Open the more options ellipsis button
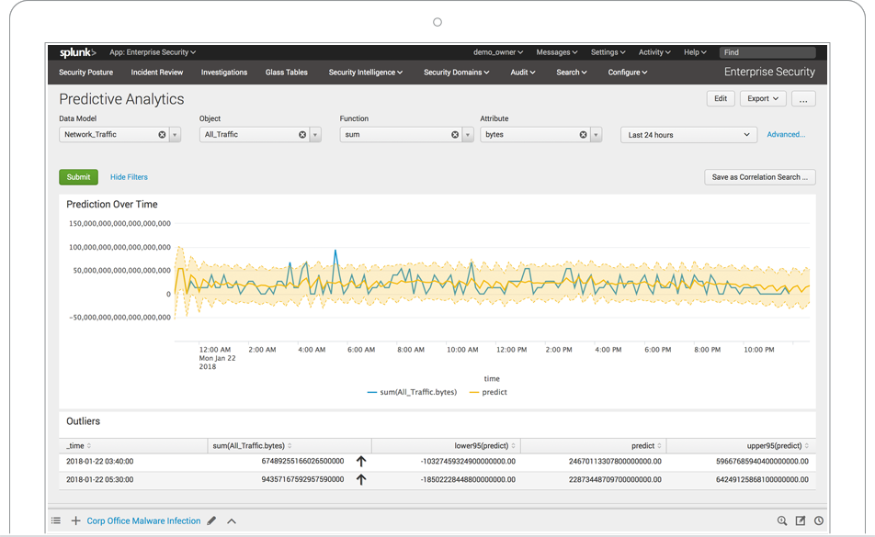 point(803,98)
